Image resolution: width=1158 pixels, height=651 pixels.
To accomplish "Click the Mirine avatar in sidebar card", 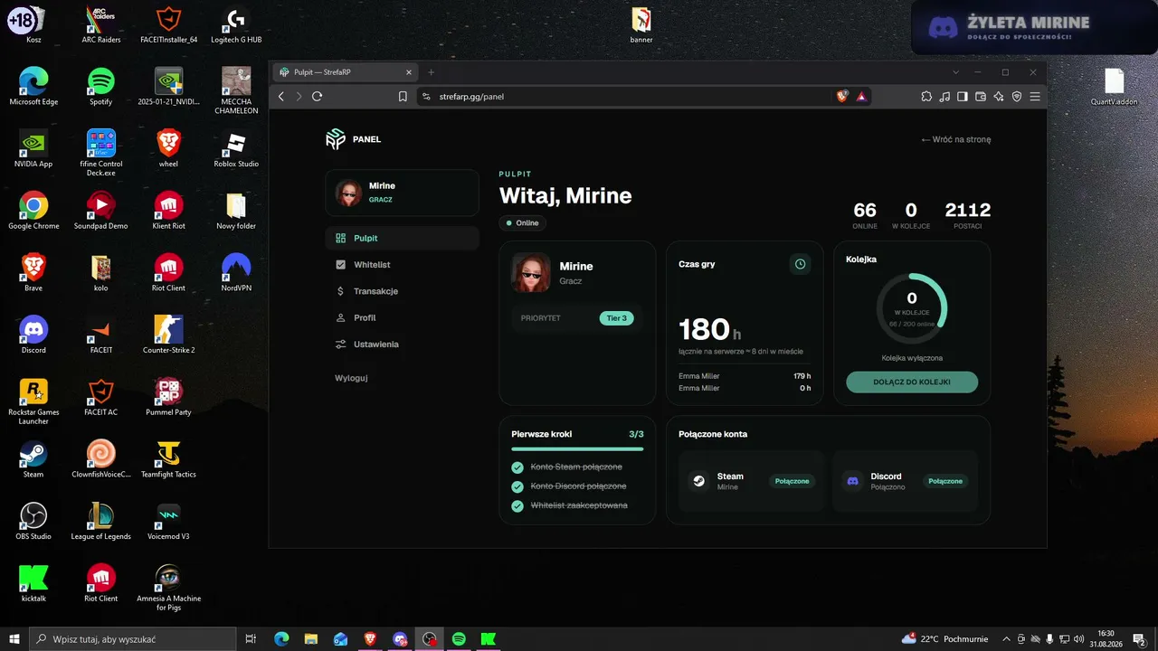I will (349, 193).
